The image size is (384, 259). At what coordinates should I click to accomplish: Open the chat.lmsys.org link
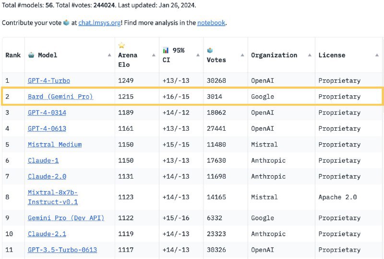pos(99,23)
